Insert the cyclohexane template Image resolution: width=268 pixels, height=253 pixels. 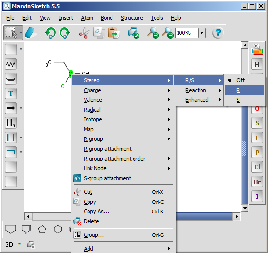58,229
